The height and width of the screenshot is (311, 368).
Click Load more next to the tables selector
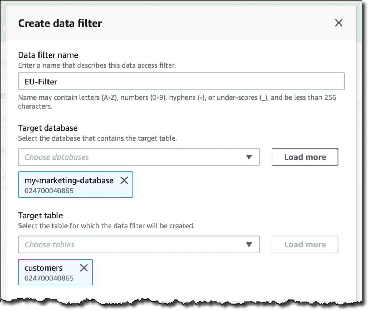click(305, 244)
